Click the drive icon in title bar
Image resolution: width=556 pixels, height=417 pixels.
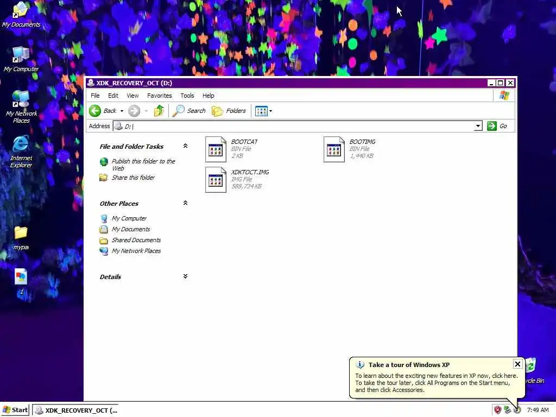coord(91,83)
